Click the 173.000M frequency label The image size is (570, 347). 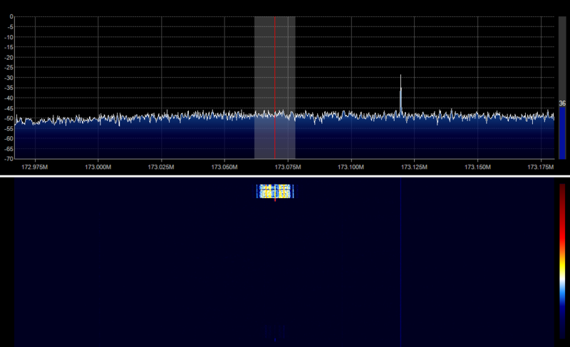pyautogui.click(x=98, y=167)
